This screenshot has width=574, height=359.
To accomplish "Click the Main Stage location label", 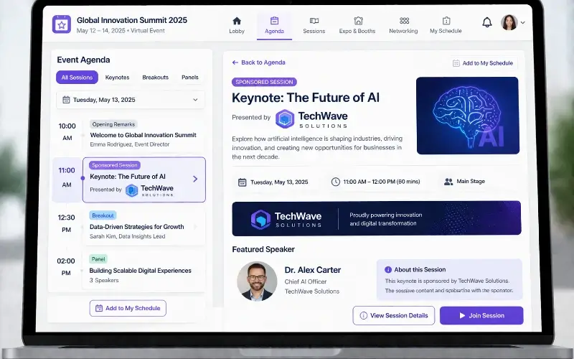I will (x=471, y=182).
